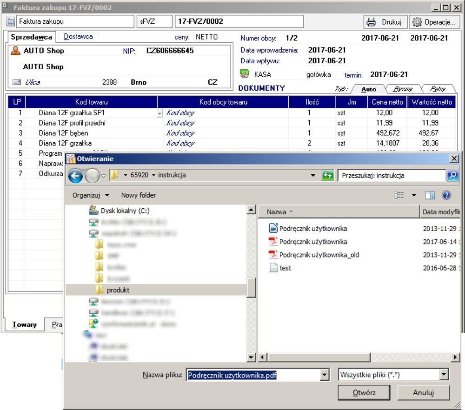
Task: Click the address card icon near Ulica
Action: click(17, 82)
